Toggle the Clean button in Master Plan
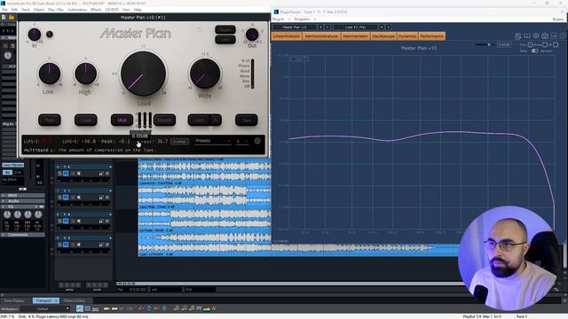Image resolution: width=568 pixels, height=319 pixels. pos(86,121)
